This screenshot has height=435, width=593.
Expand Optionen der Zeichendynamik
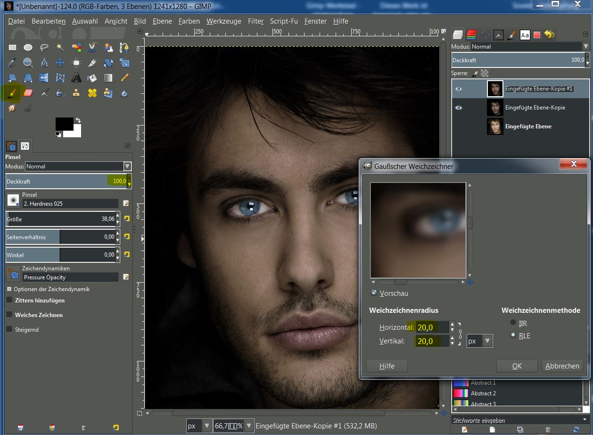click(9, 289)
